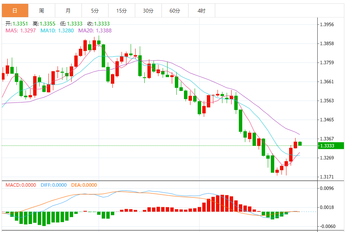The image size is (347, 232).
Task: Click the 0.0018 MACD axis label
Action: [327, 207]
